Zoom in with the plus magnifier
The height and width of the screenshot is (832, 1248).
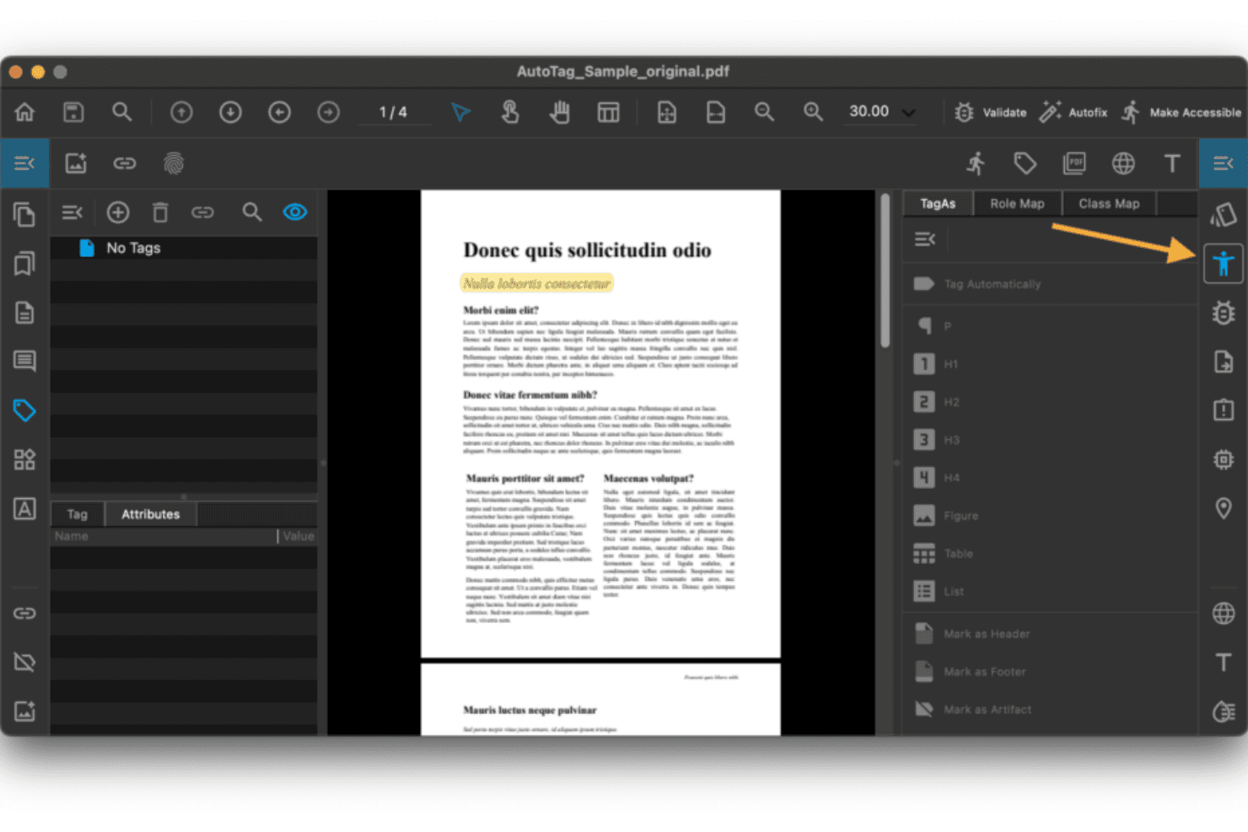(813, 112)
